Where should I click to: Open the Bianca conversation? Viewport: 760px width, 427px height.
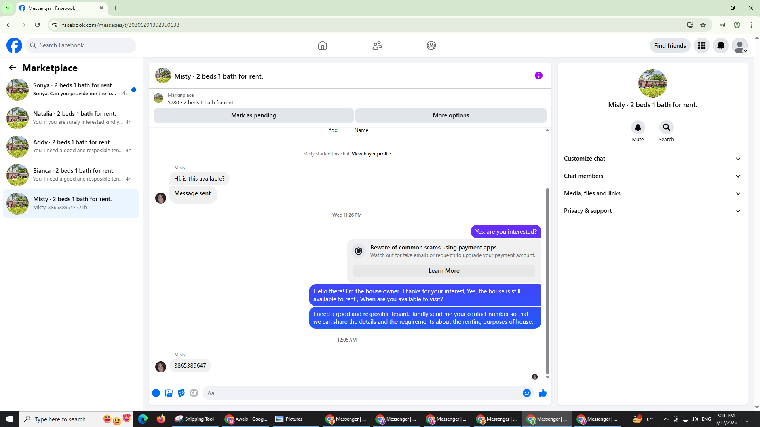click(x=71, y=175)
